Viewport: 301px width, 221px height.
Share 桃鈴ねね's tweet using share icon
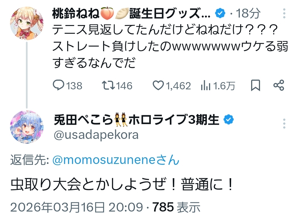(x=278, y=85)
